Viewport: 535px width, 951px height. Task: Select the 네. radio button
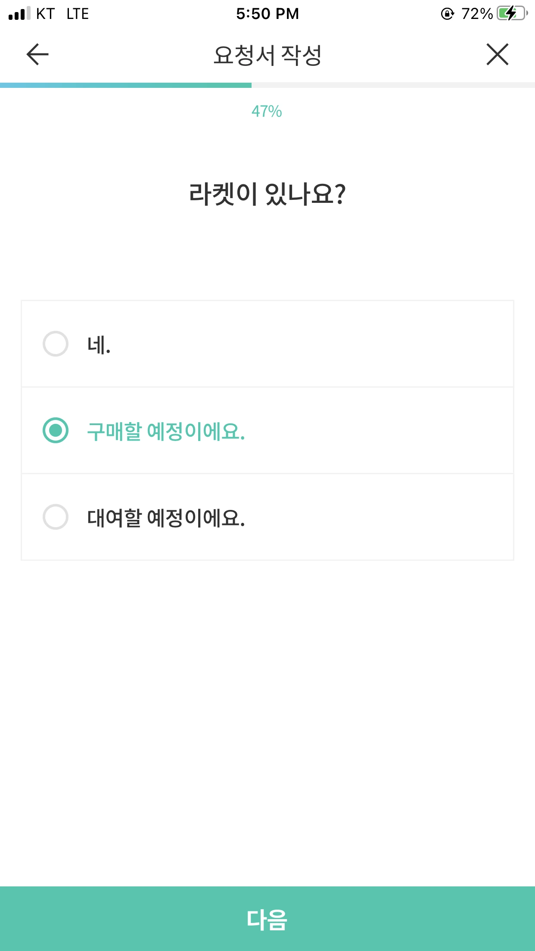click(56, 344)
